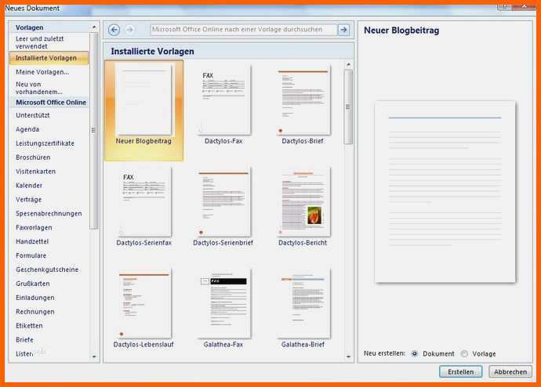Select the Vorlage radio button
Viewport: 541px width, 387px height.
pyautogui.click(x=464, y=353)
